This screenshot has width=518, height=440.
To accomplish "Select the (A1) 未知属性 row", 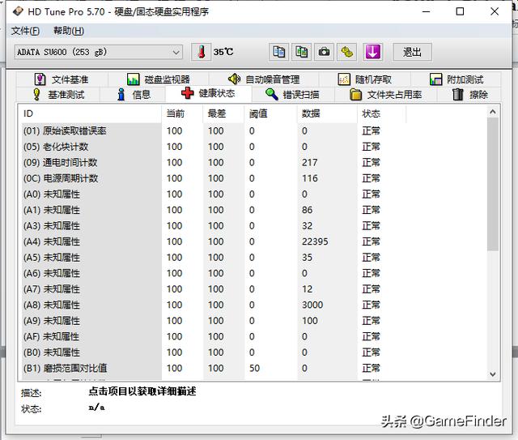I will point(214,210).
